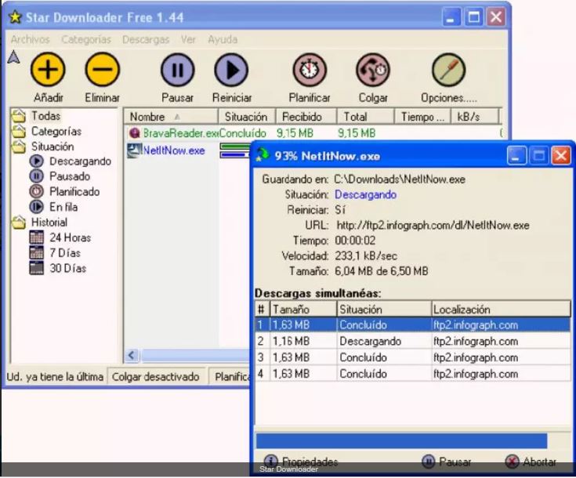Open the Archivos menu

pyautogui.click(x=30, y=39)
